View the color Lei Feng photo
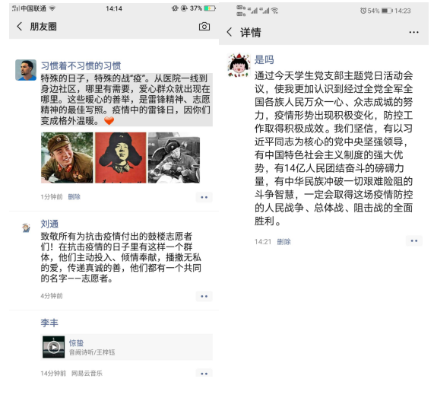 click(x=67, y=158)
